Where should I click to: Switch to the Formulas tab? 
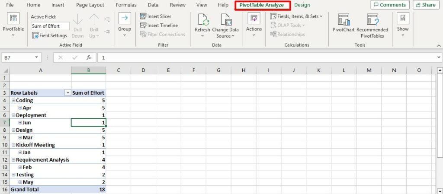pyautogui.click(x=126, y=5)
